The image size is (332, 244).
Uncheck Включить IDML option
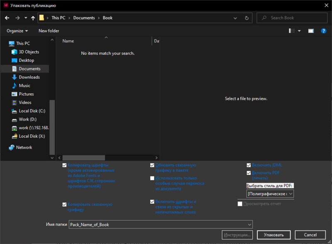tap(249, 165)
